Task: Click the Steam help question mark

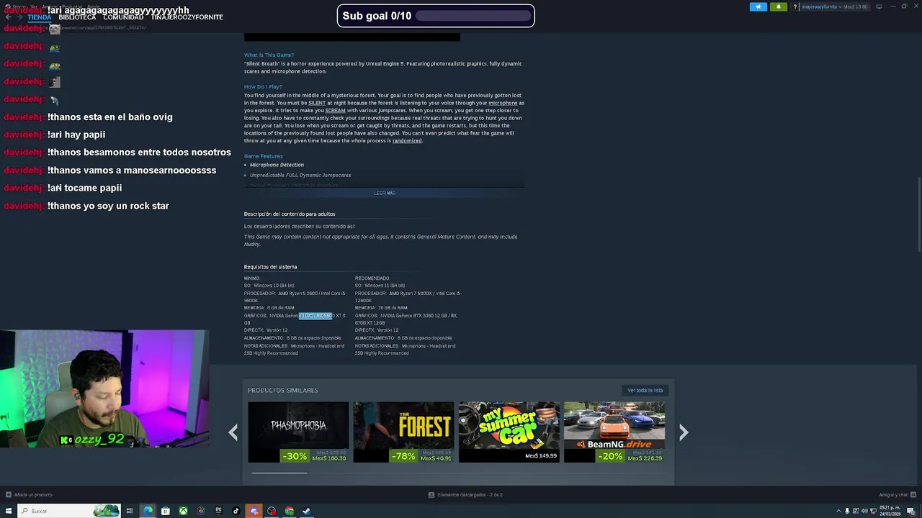Action: pos(795,6)
